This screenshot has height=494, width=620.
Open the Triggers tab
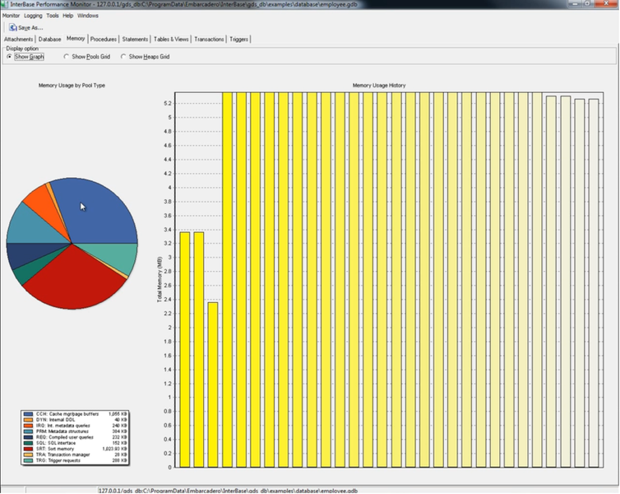click(x=238, y=40)
